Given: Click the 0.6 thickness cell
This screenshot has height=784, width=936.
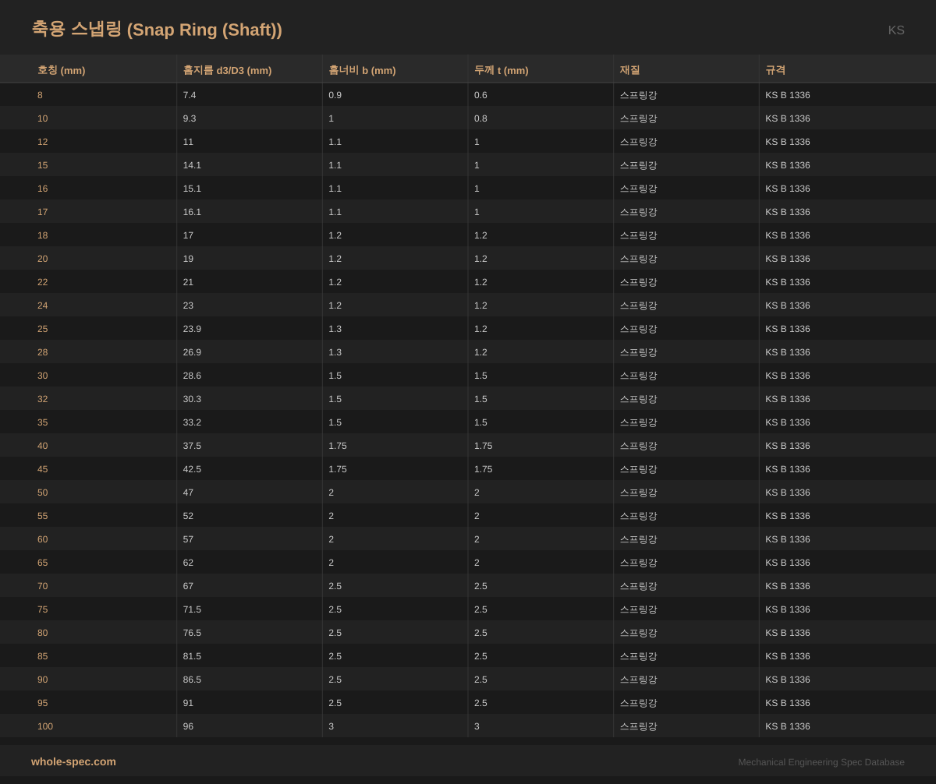Looking at the screenshot, I should point(480,95).
